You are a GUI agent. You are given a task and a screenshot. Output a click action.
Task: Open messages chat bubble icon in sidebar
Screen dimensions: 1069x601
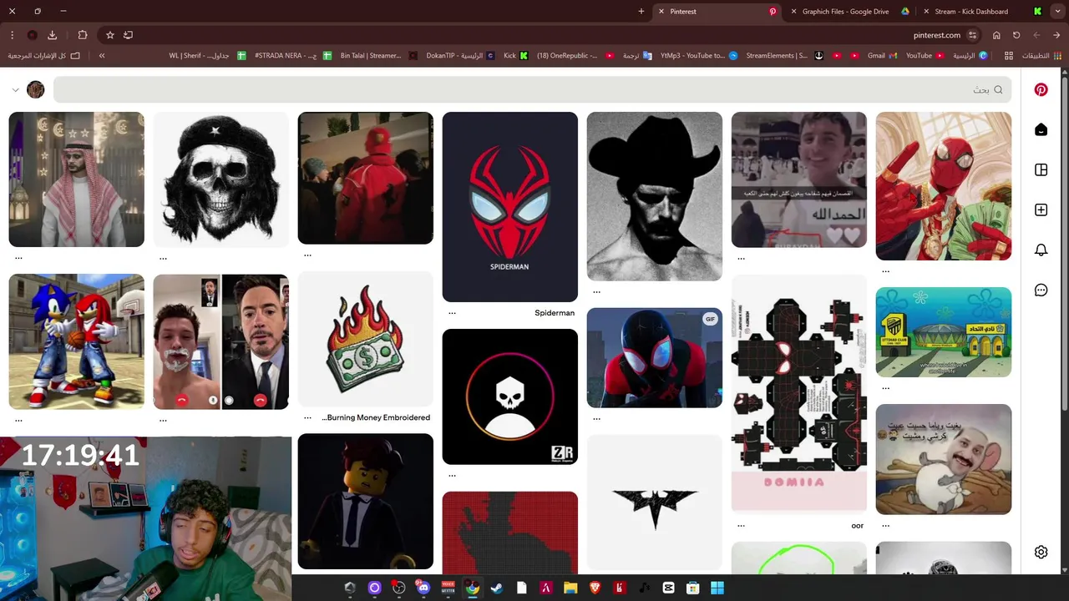coord(1041,290)
